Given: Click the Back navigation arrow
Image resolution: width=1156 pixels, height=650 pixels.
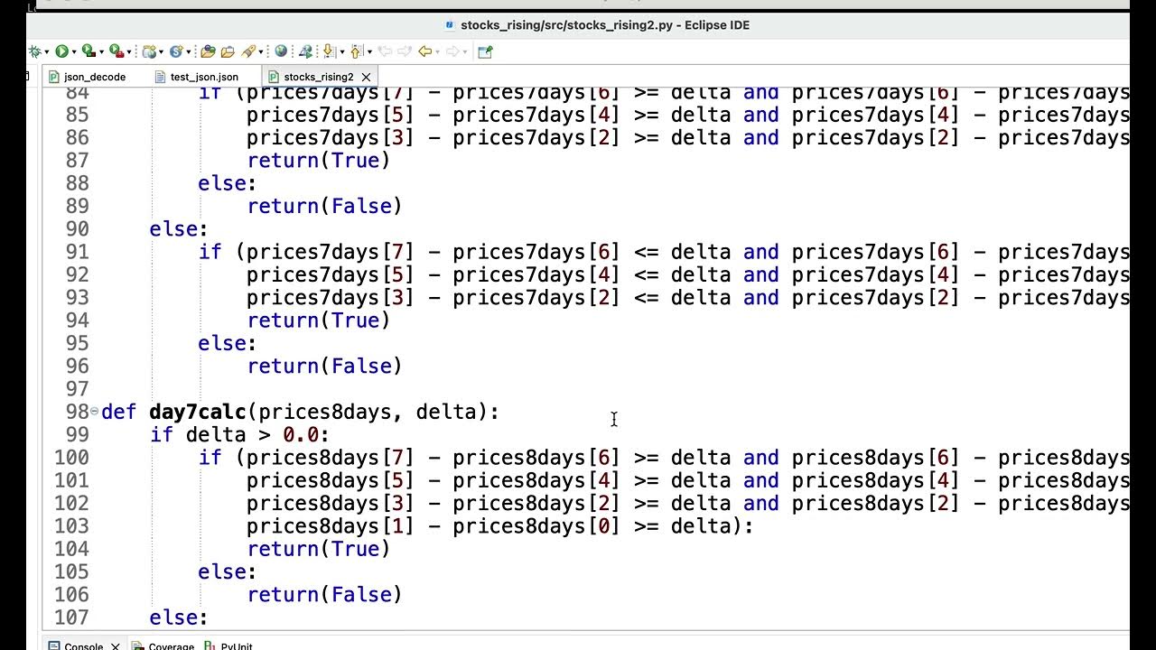Looking at the screenshot, I should coord(425,51).
